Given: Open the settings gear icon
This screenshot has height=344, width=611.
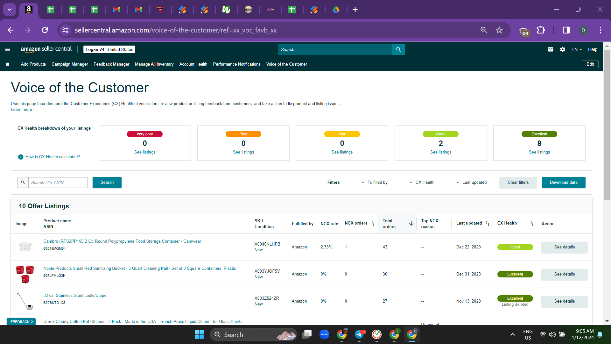Looking at the screenshot, I should tap(563, 49).
